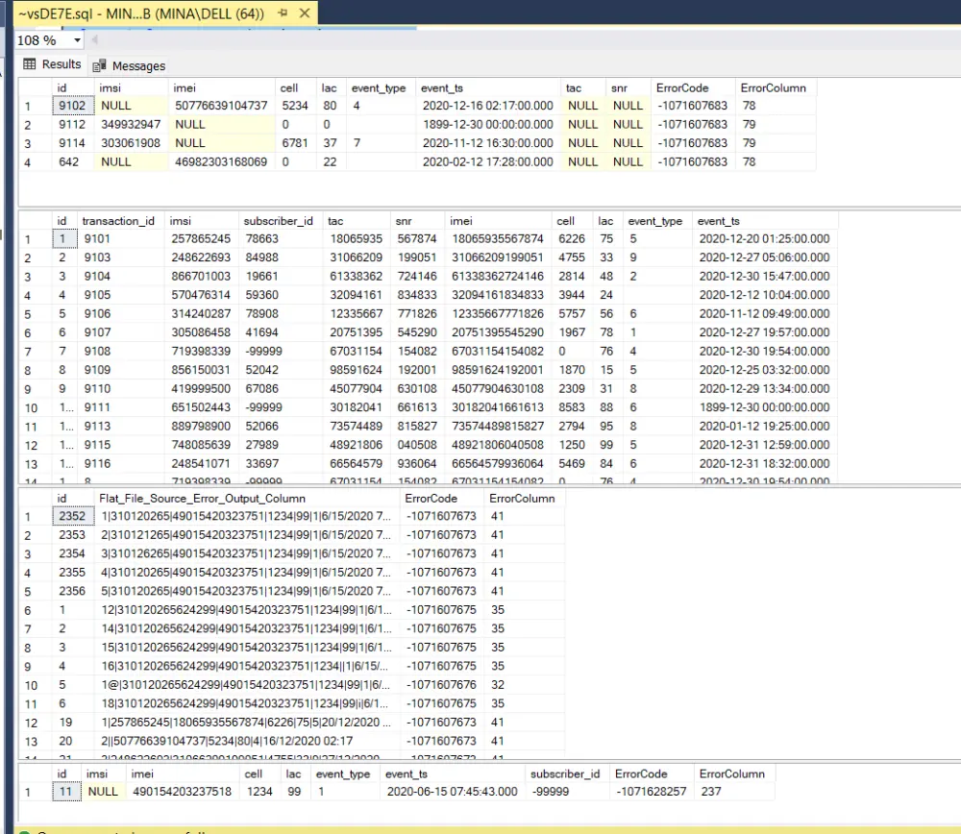Select imsi value 303061908
Screen dimensions: 961x834
pos(131,143)
